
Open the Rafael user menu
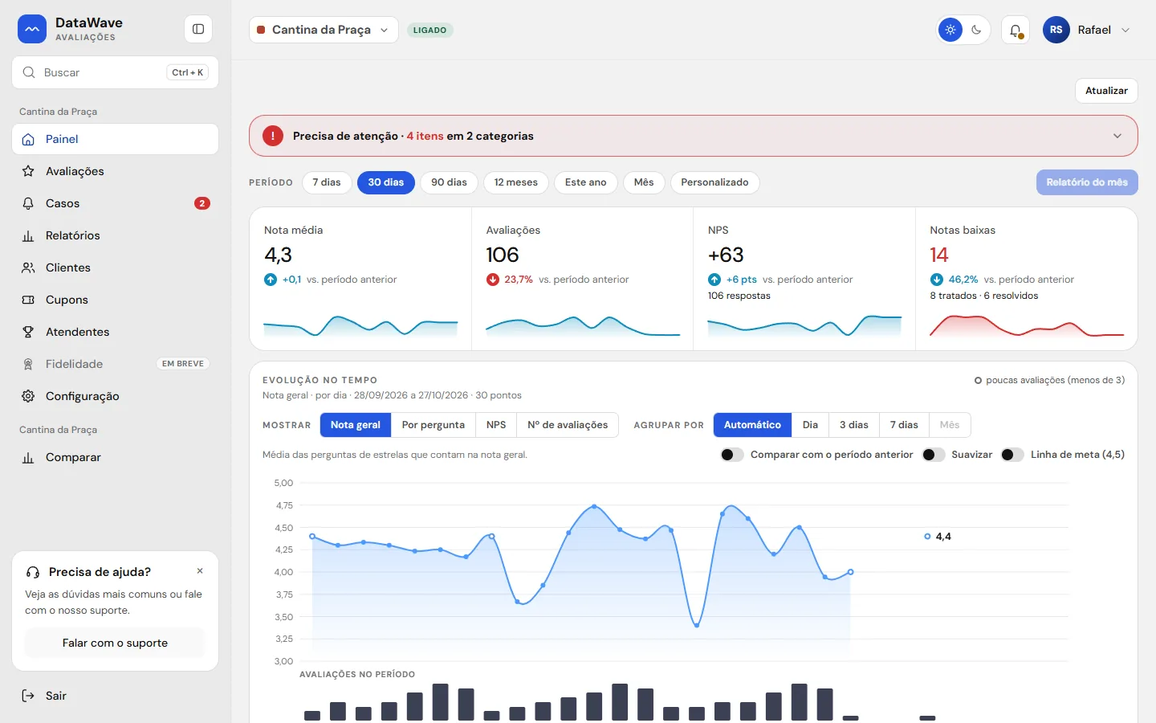[x=1088, y=30]
